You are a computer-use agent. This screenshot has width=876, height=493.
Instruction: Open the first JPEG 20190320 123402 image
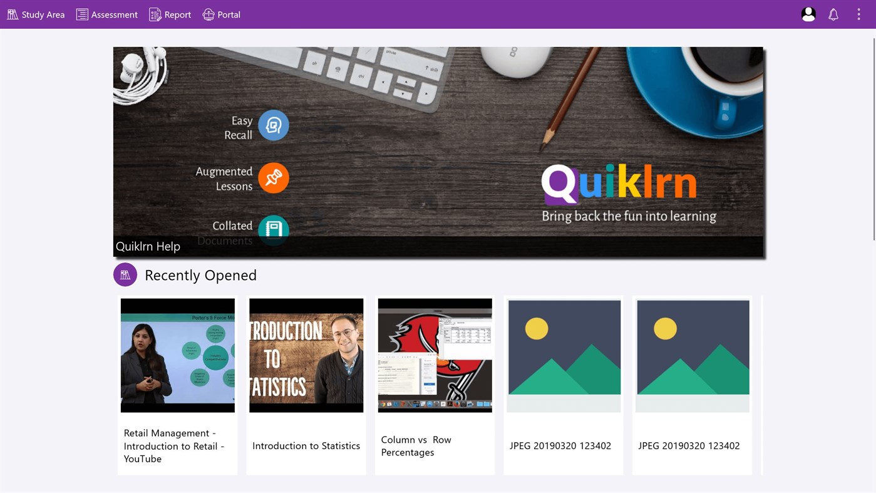pyautogui.click(x=563, y=355)
